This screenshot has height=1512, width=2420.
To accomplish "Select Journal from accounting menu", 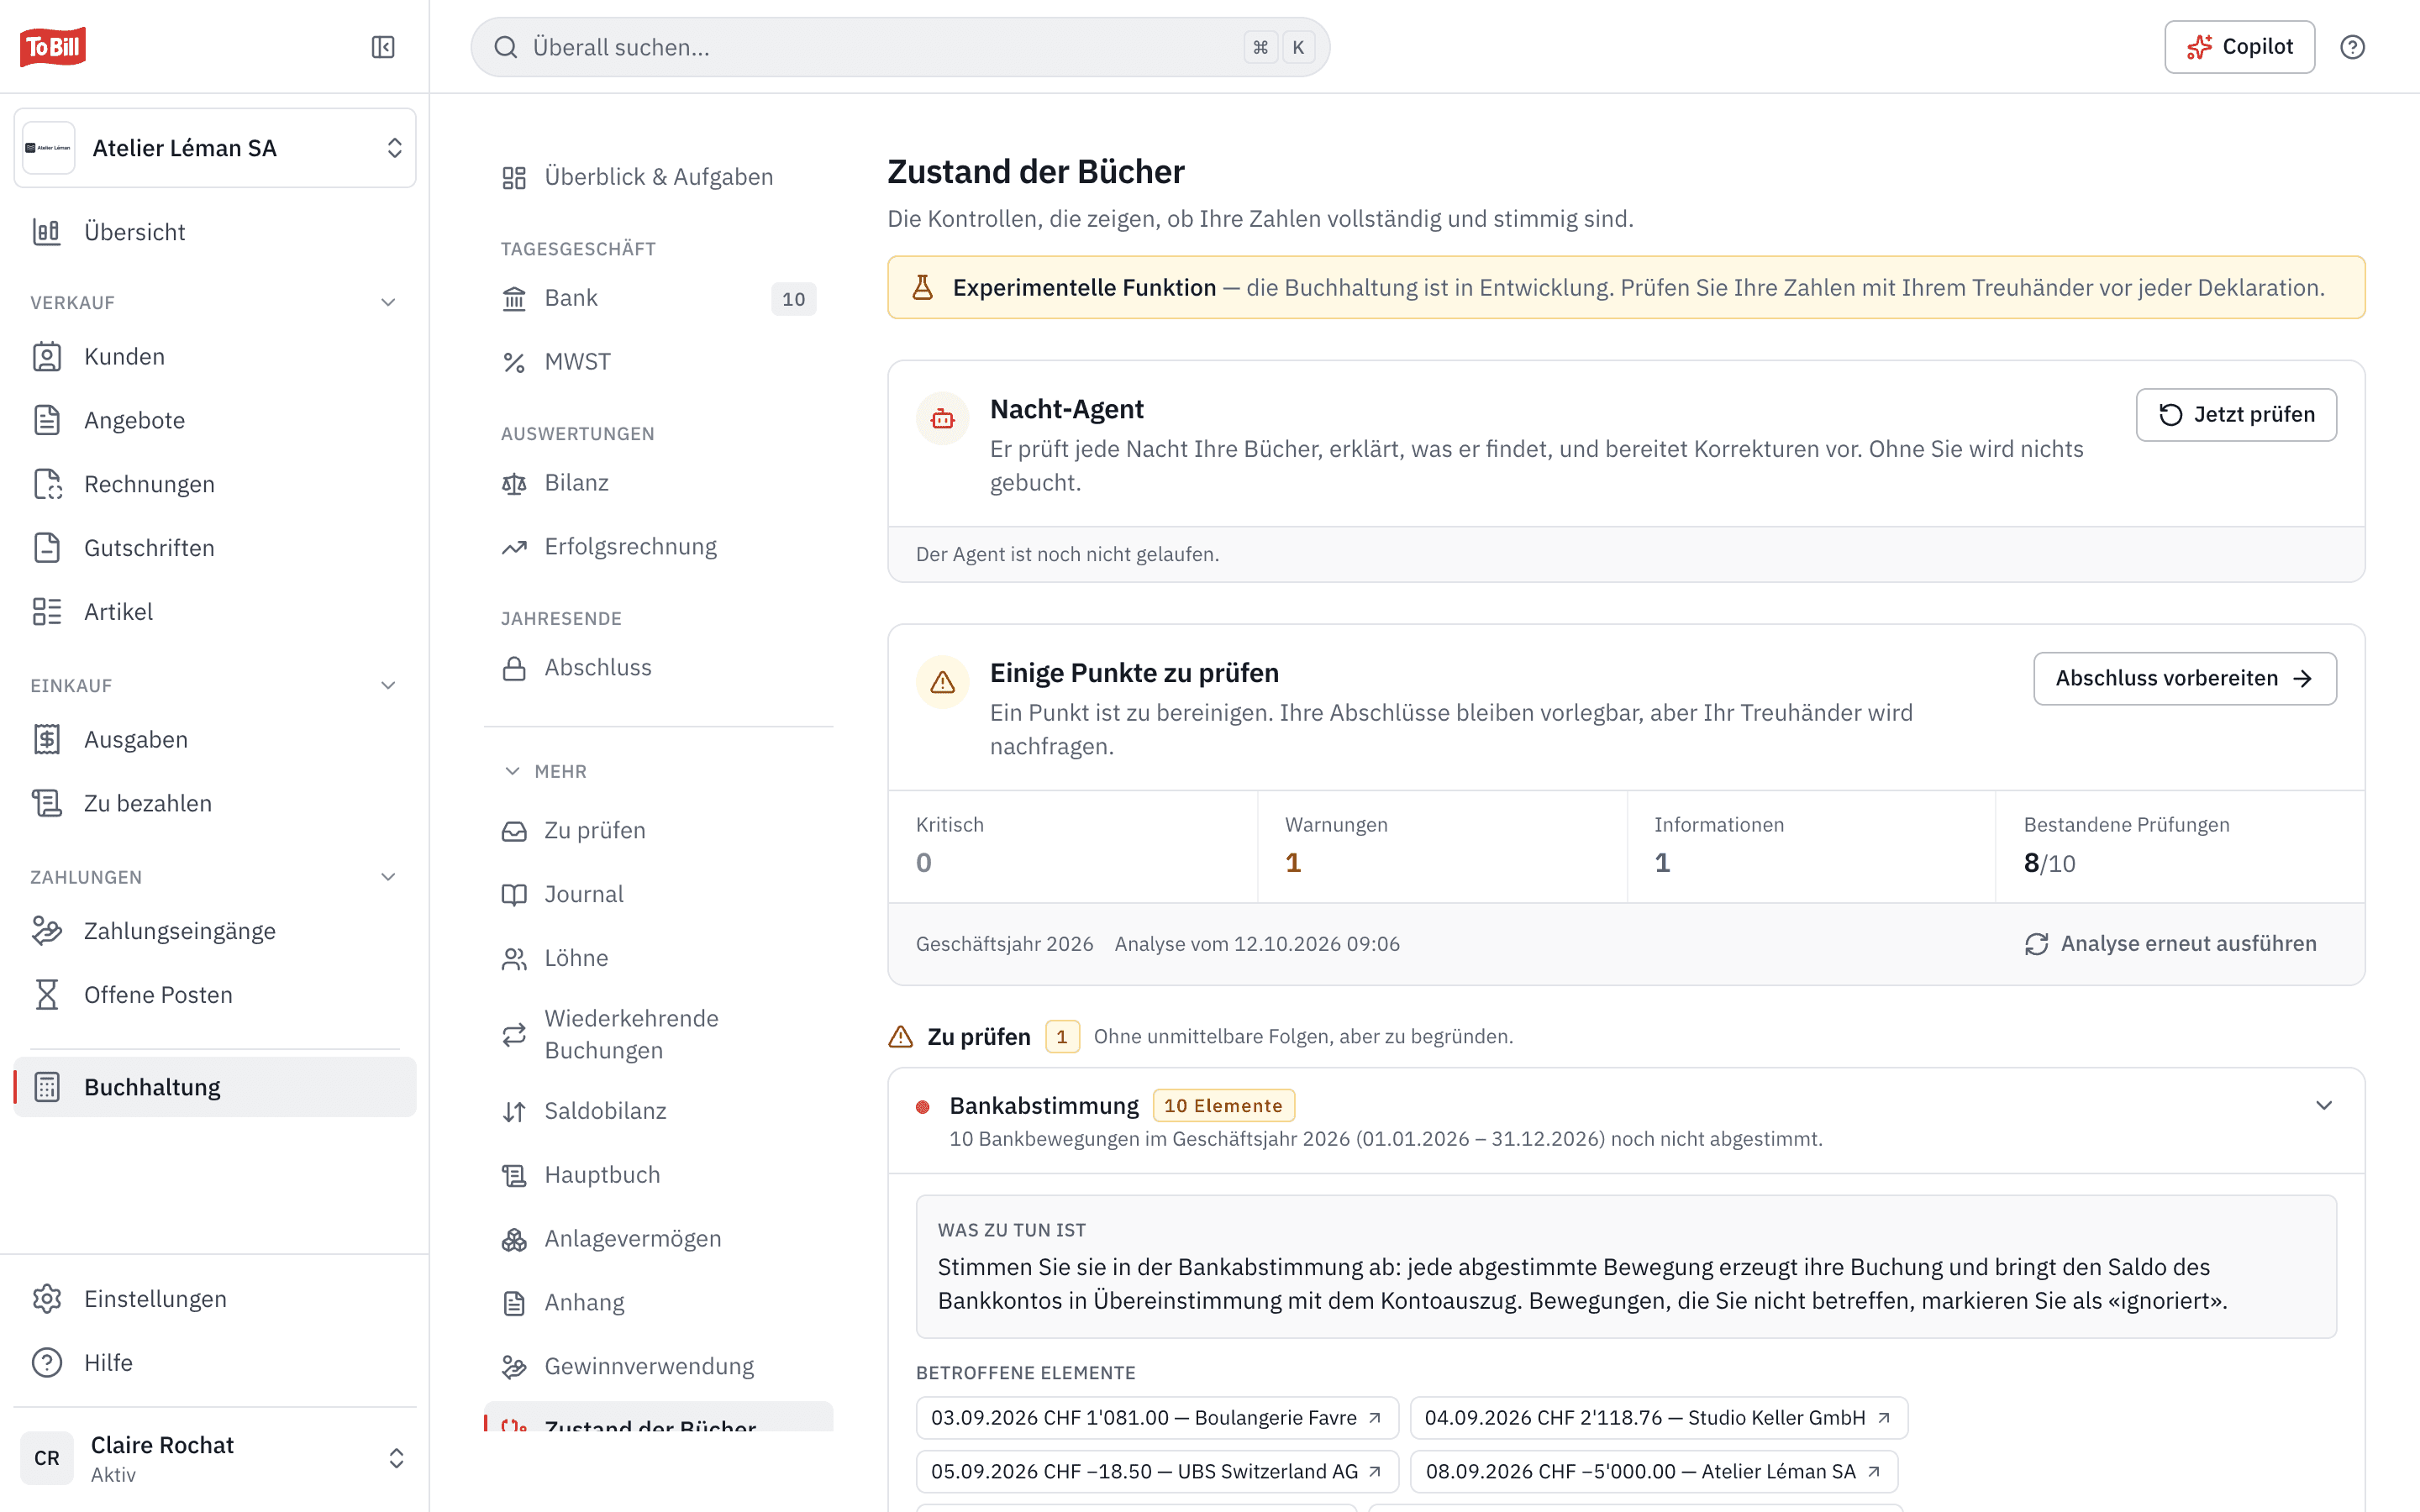I will pos(659,894).
